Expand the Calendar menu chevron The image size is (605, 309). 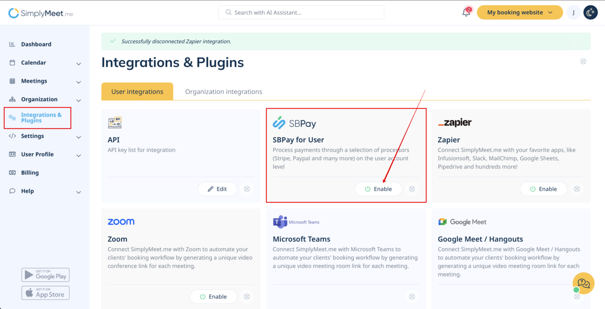(79, 64)
